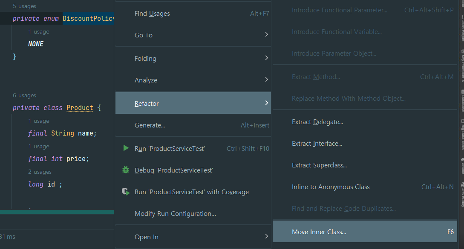Click the '6 usages' hint above Product class
464x249 pixels.
pos(24,95)
